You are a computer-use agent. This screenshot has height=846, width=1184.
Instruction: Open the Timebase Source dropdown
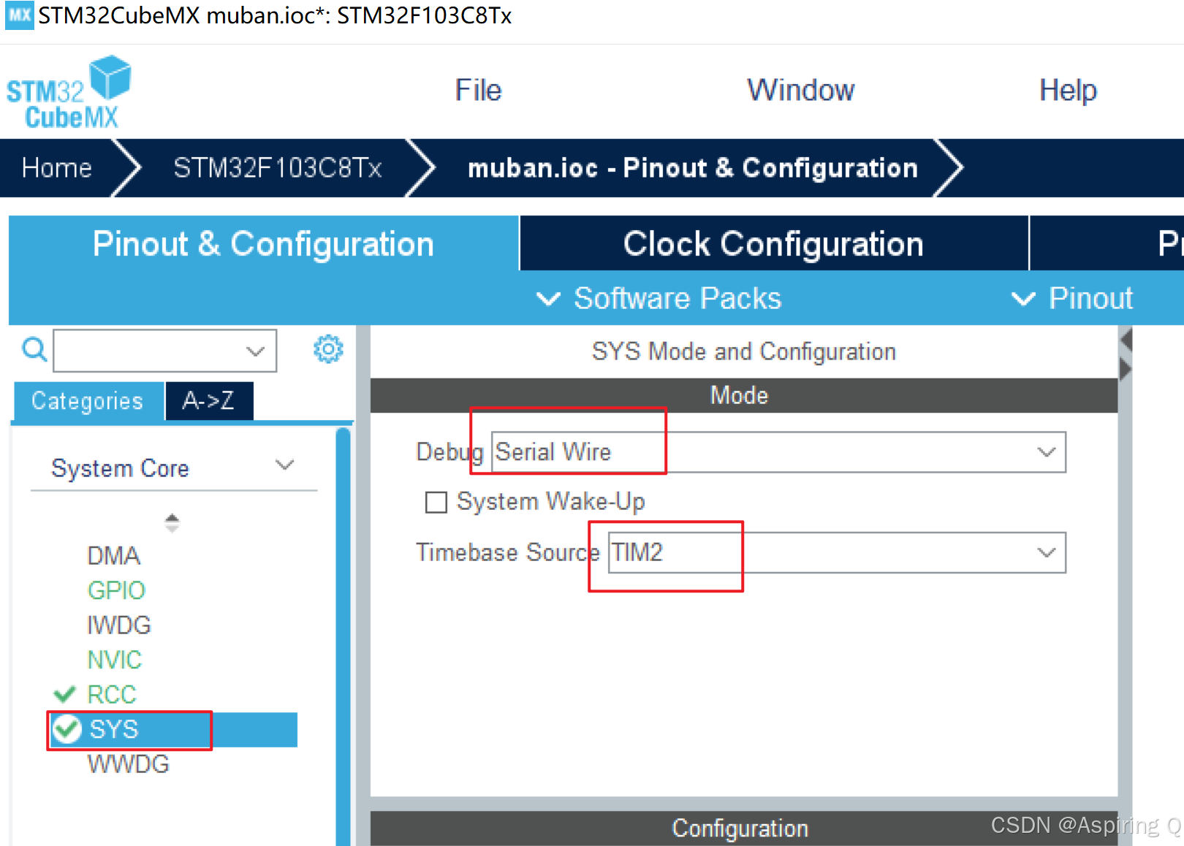point(837,552)
